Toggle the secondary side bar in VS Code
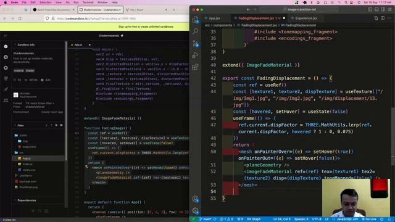395x222 pixels. pyautogui.click(x=383, y=10)
